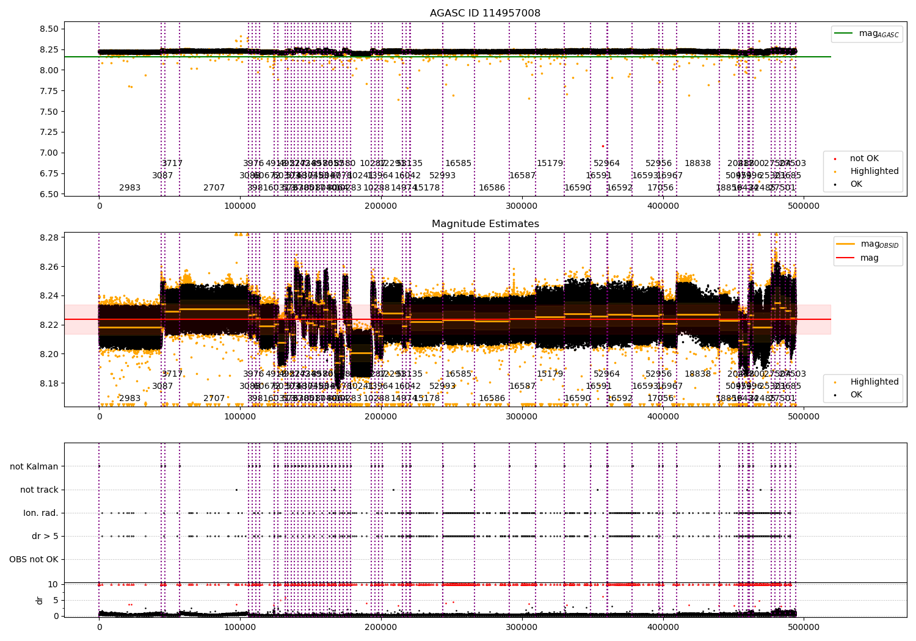The height and width of the screenshot is (641, 916).
Task: Click the 'Ion. rad.' axis label
Action: pos(41,513)
